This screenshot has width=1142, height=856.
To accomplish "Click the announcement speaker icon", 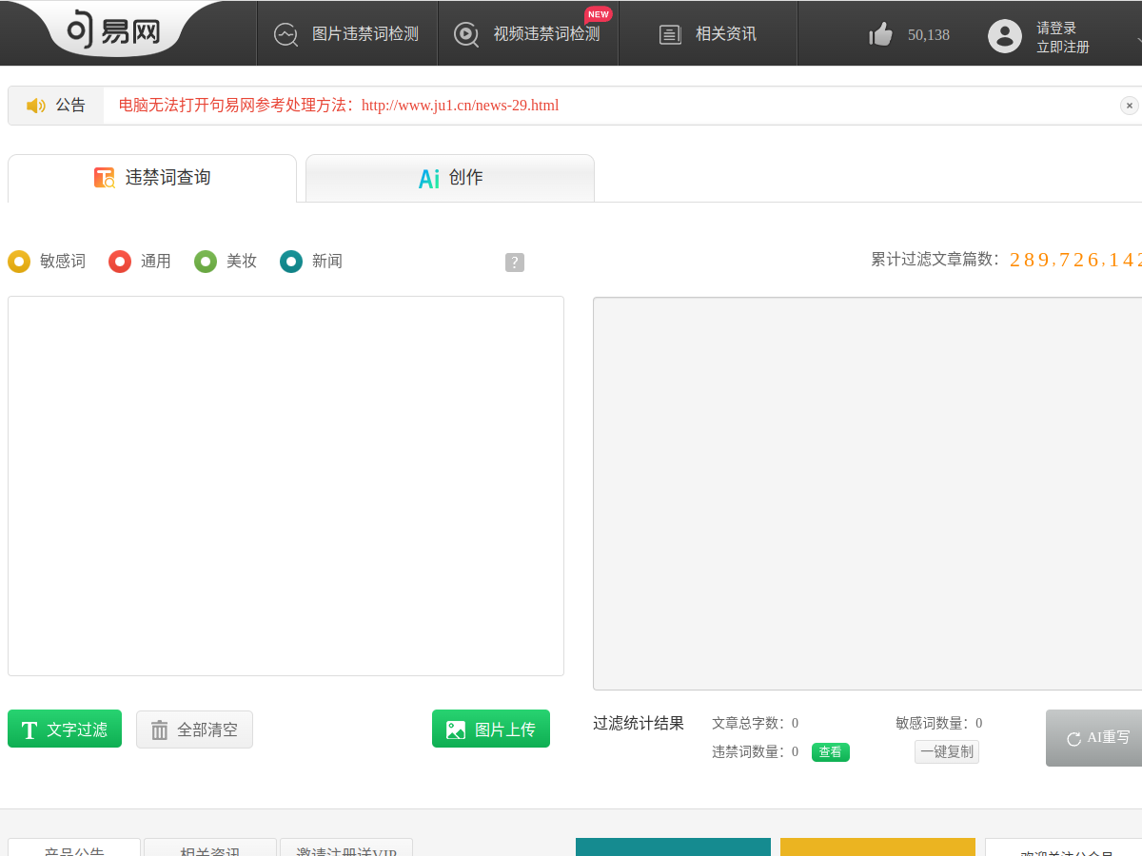I will click(x=36, y=106).
